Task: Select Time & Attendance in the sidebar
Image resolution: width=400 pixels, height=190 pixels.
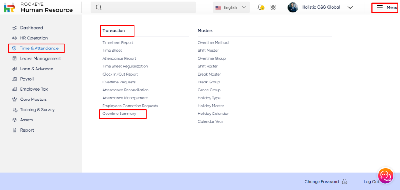Action: (x=39, y=48)
